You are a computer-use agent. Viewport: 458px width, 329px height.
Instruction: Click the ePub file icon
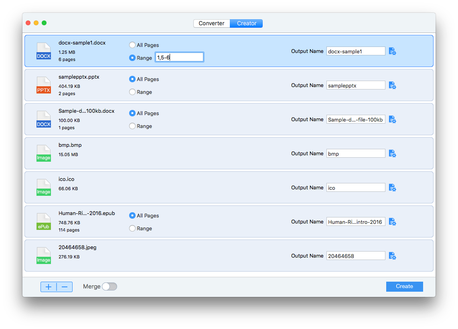point(44,221)
